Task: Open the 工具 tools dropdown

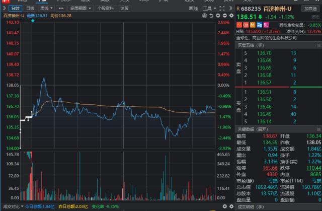Action: coord(209,8)
